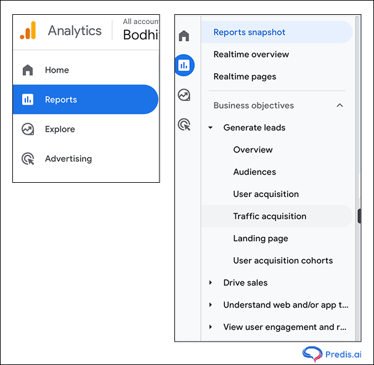Open Realtime overview report
374x365 pixels.
pos(251,55)
